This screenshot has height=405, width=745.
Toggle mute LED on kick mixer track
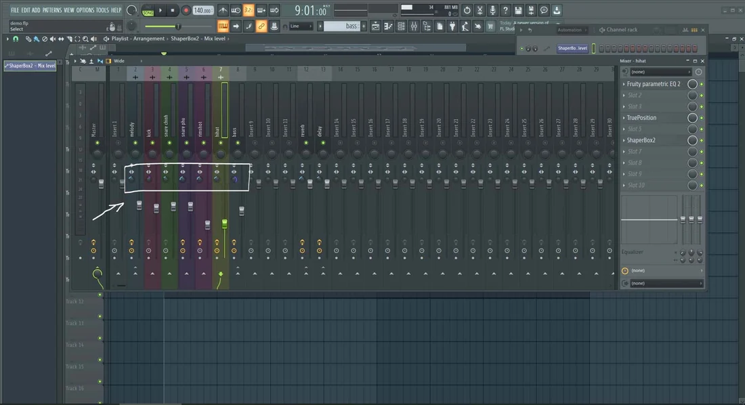click(x=152, y=143)
